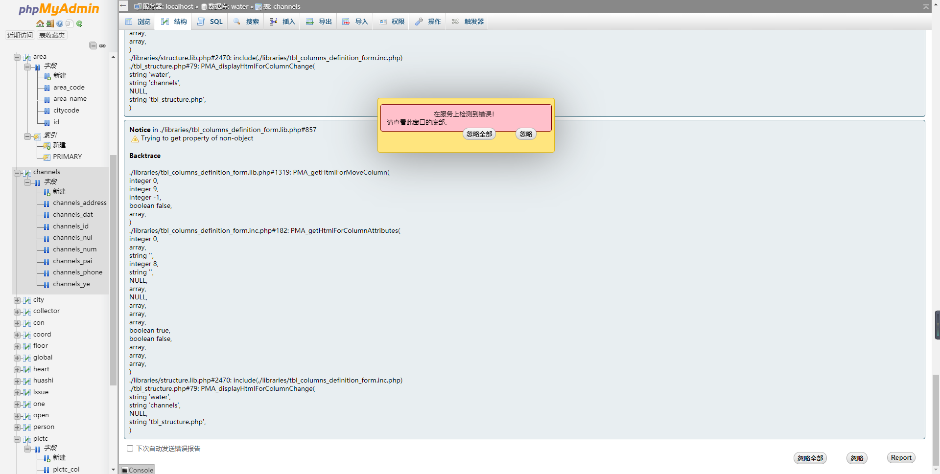Open the 近期访问 recent tables list
This screenshot has height=474, width=940.
coord(20,35)
